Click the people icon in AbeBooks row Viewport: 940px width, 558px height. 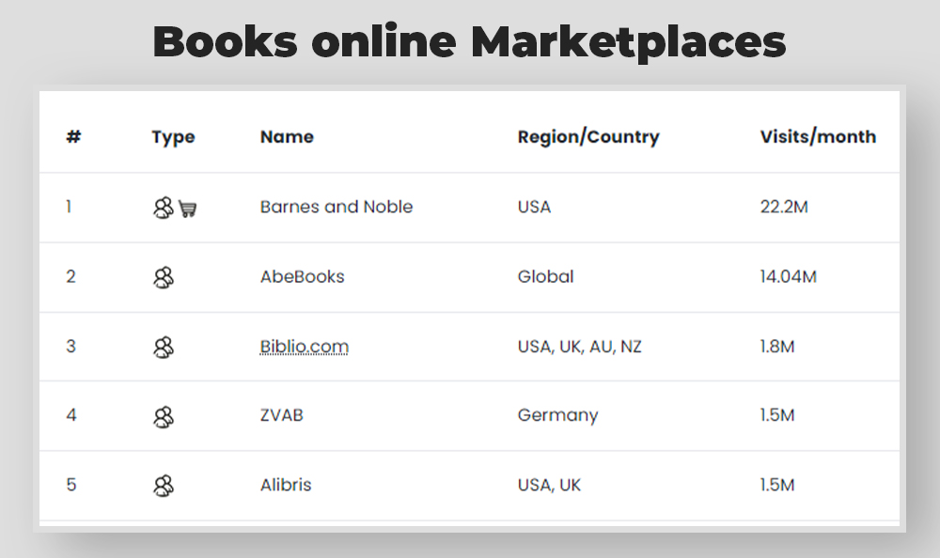(x=163, y=277)
